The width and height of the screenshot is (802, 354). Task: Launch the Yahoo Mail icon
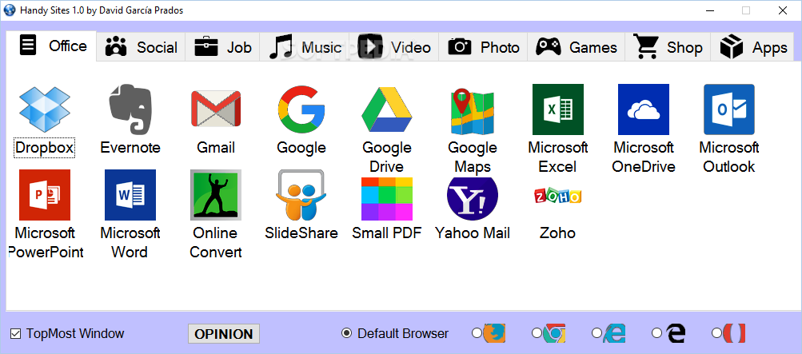[472, 199]
